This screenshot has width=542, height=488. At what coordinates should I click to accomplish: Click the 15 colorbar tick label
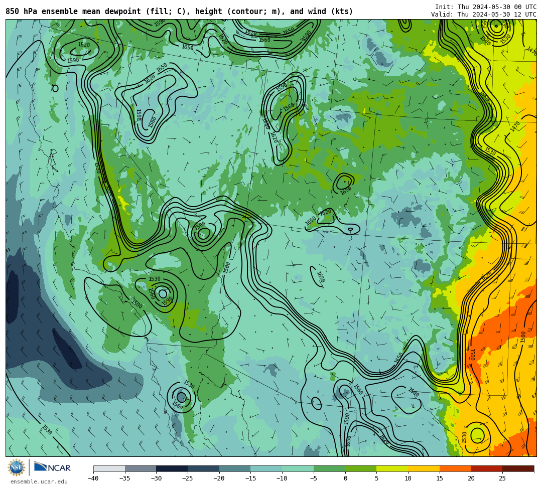(x=439, y=478)
